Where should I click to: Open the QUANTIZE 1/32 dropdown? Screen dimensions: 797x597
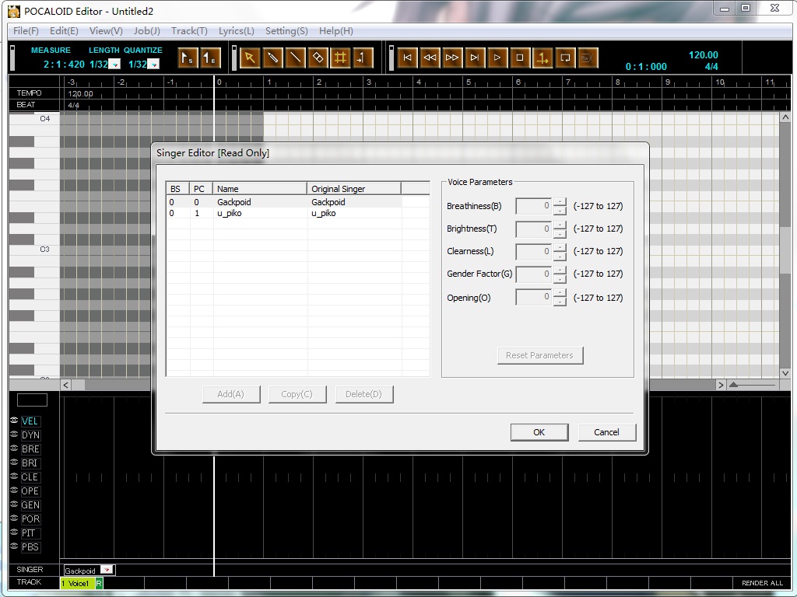(153, 65)
